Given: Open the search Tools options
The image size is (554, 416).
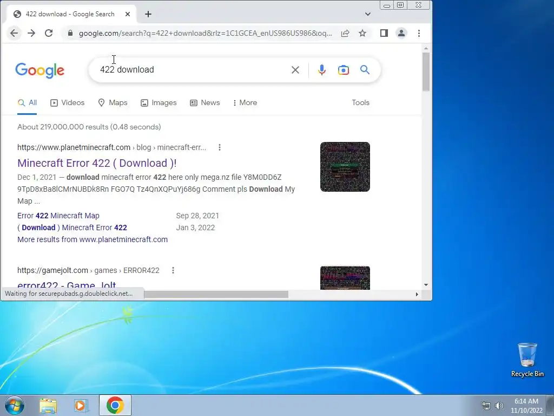Looking at the screenshot, I should tap(360, 102).
